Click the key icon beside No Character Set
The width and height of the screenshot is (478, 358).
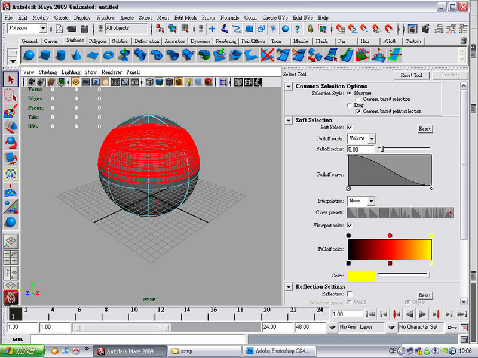pos(452,327)
